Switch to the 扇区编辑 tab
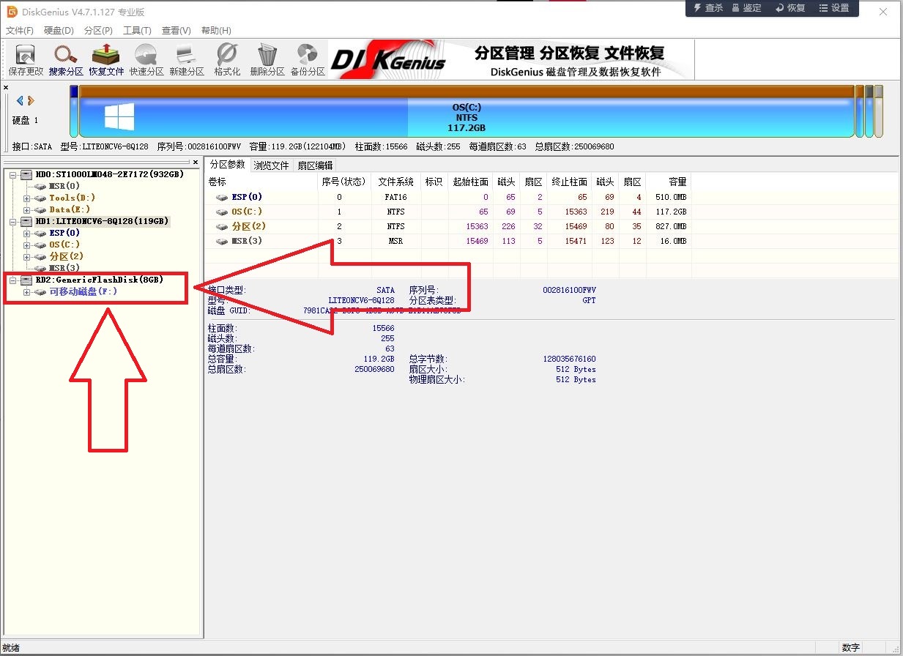 (x=315, y=165)
